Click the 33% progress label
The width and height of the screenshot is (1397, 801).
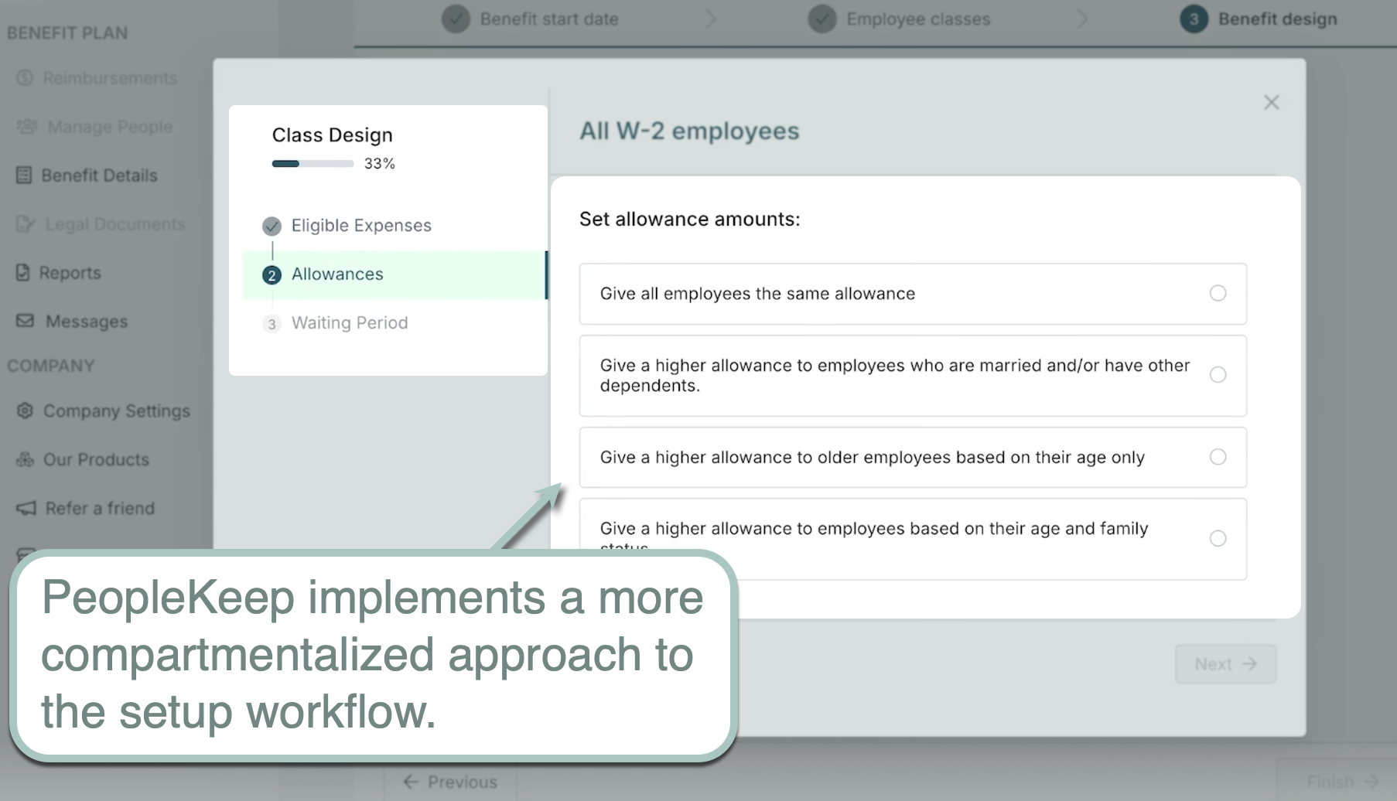coord(380,164)
